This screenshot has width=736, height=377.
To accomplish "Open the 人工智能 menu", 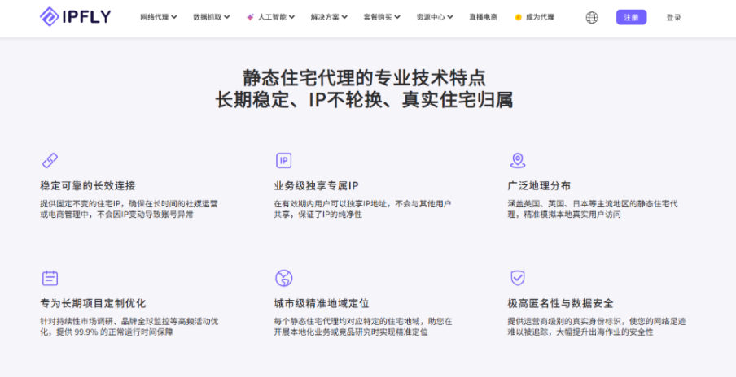I will pyautogui.click(x=271, y=17).
